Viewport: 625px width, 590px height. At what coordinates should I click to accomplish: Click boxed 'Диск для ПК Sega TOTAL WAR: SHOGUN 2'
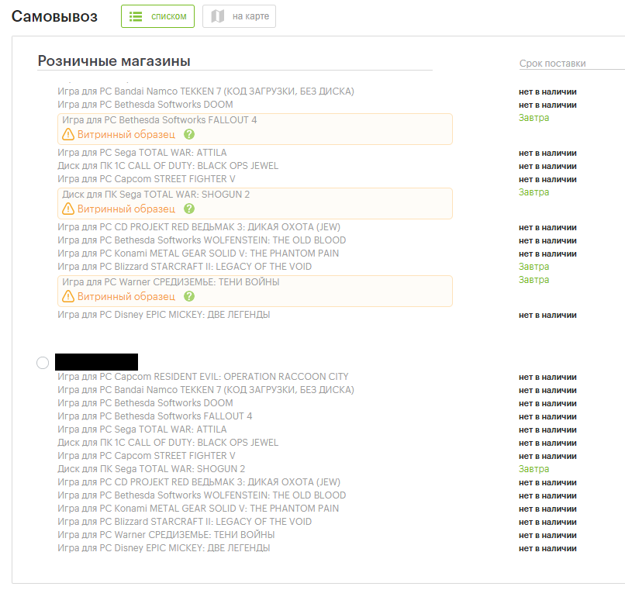(156, 195)
